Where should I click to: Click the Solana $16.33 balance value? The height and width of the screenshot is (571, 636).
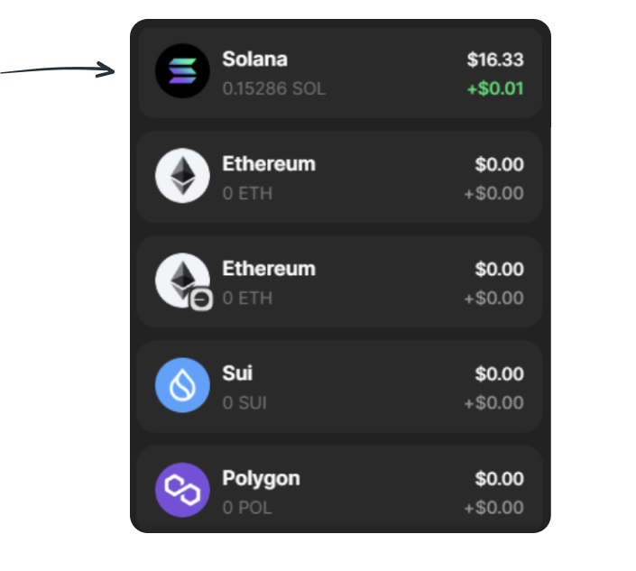click(495, 60)
